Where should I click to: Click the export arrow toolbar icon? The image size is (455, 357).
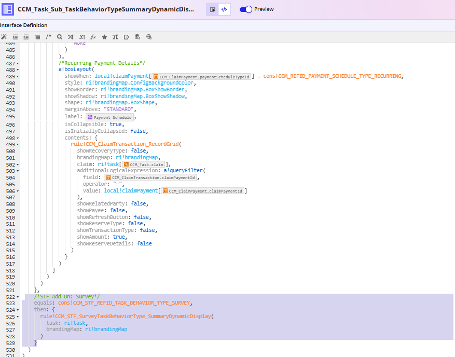[127, 37]
